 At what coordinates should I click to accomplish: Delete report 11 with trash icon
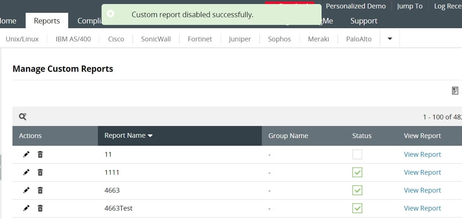[40, 155]
